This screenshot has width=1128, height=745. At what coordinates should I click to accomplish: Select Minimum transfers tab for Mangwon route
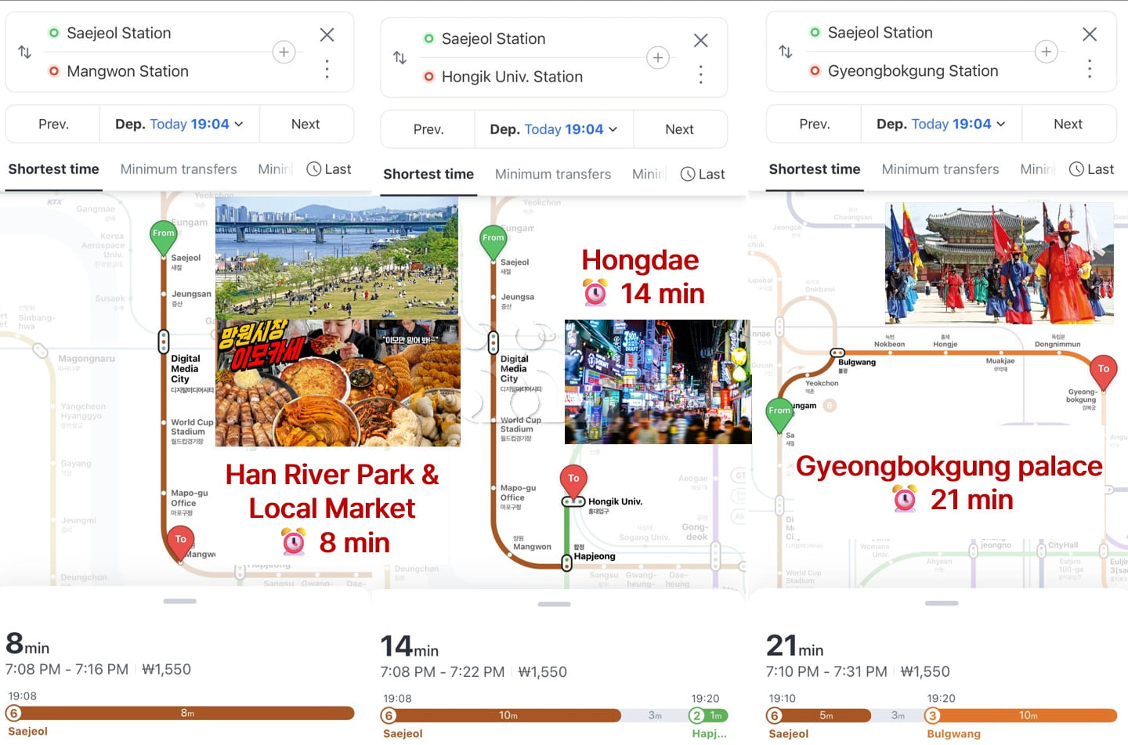click(179, 169)
